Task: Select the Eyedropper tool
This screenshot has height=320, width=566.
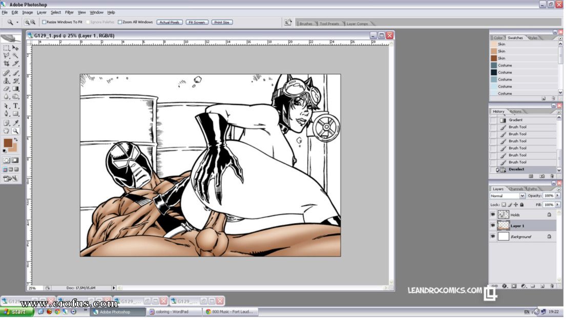Action: tap(15, 123)
